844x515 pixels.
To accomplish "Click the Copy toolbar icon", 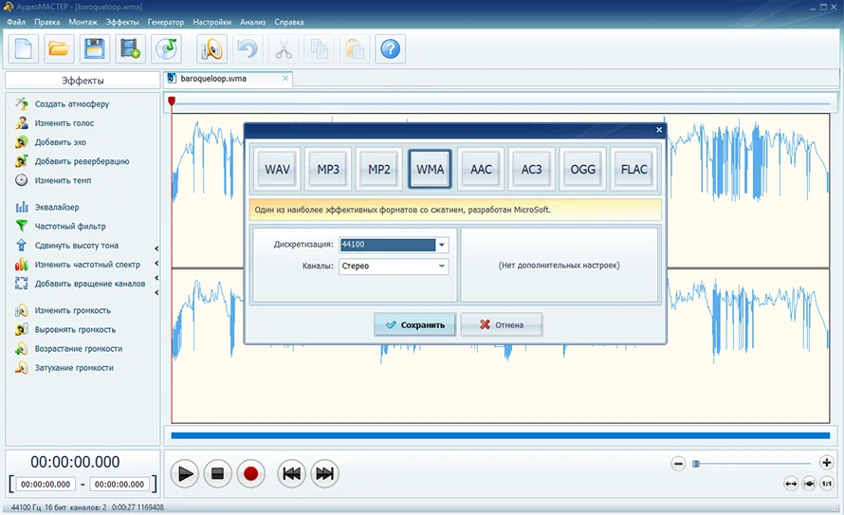I will (x=319, y=49).
